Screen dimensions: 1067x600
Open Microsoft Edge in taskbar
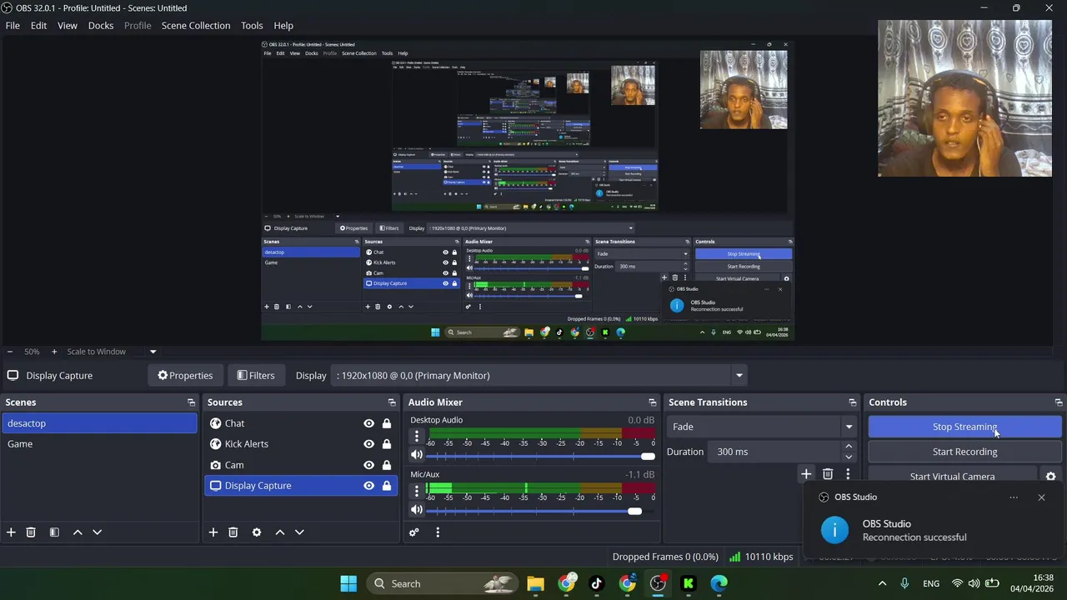(x=719, y=583)
